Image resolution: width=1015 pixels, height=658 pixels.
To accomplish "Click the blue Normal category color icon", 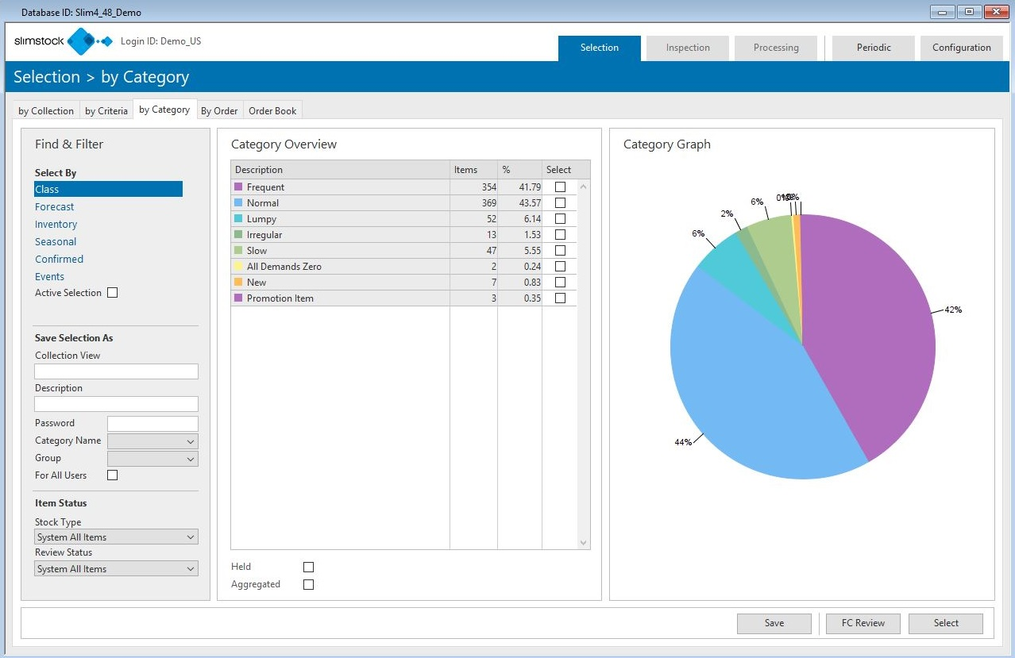I will pos(237,203).
